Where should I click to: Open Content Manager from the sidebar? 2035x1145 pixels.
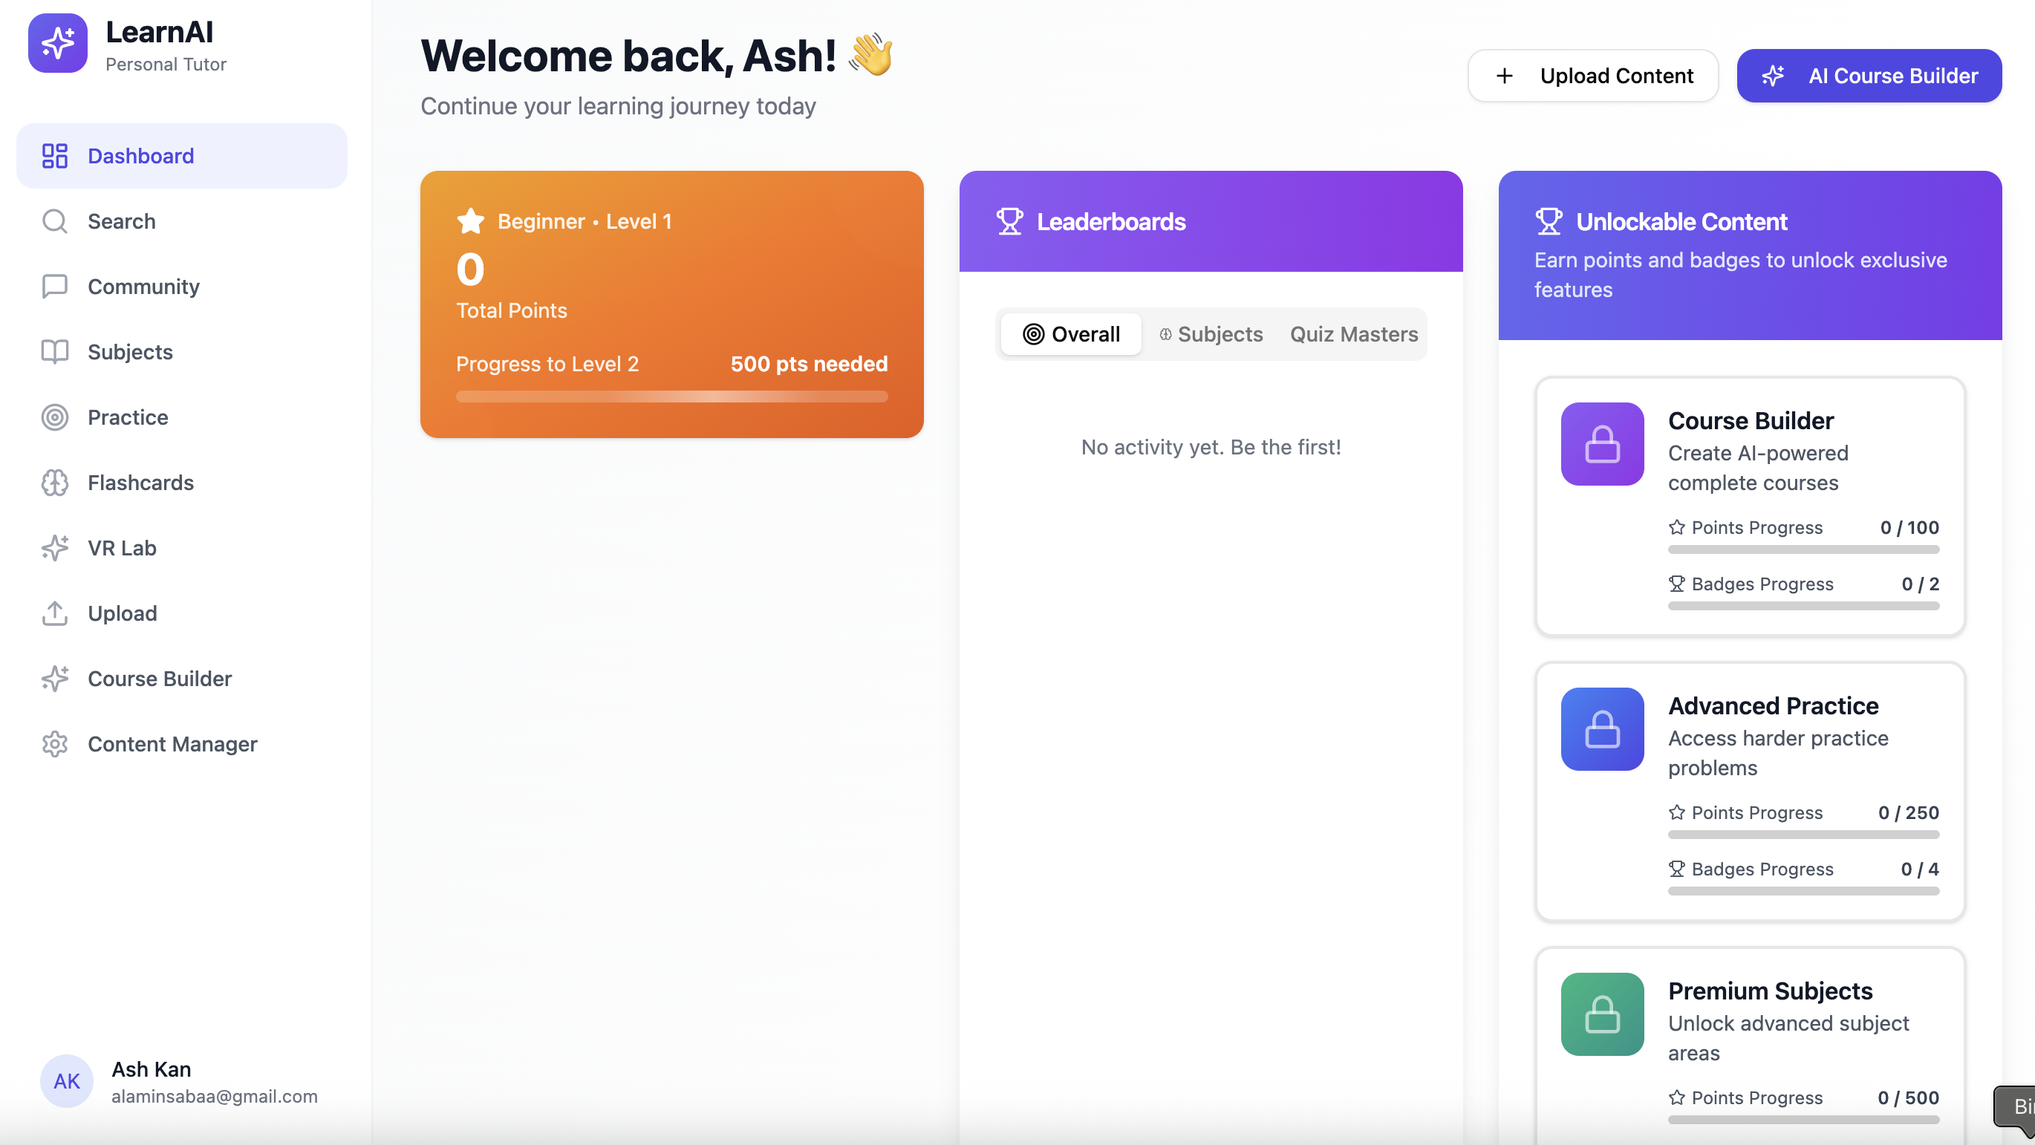182,744
